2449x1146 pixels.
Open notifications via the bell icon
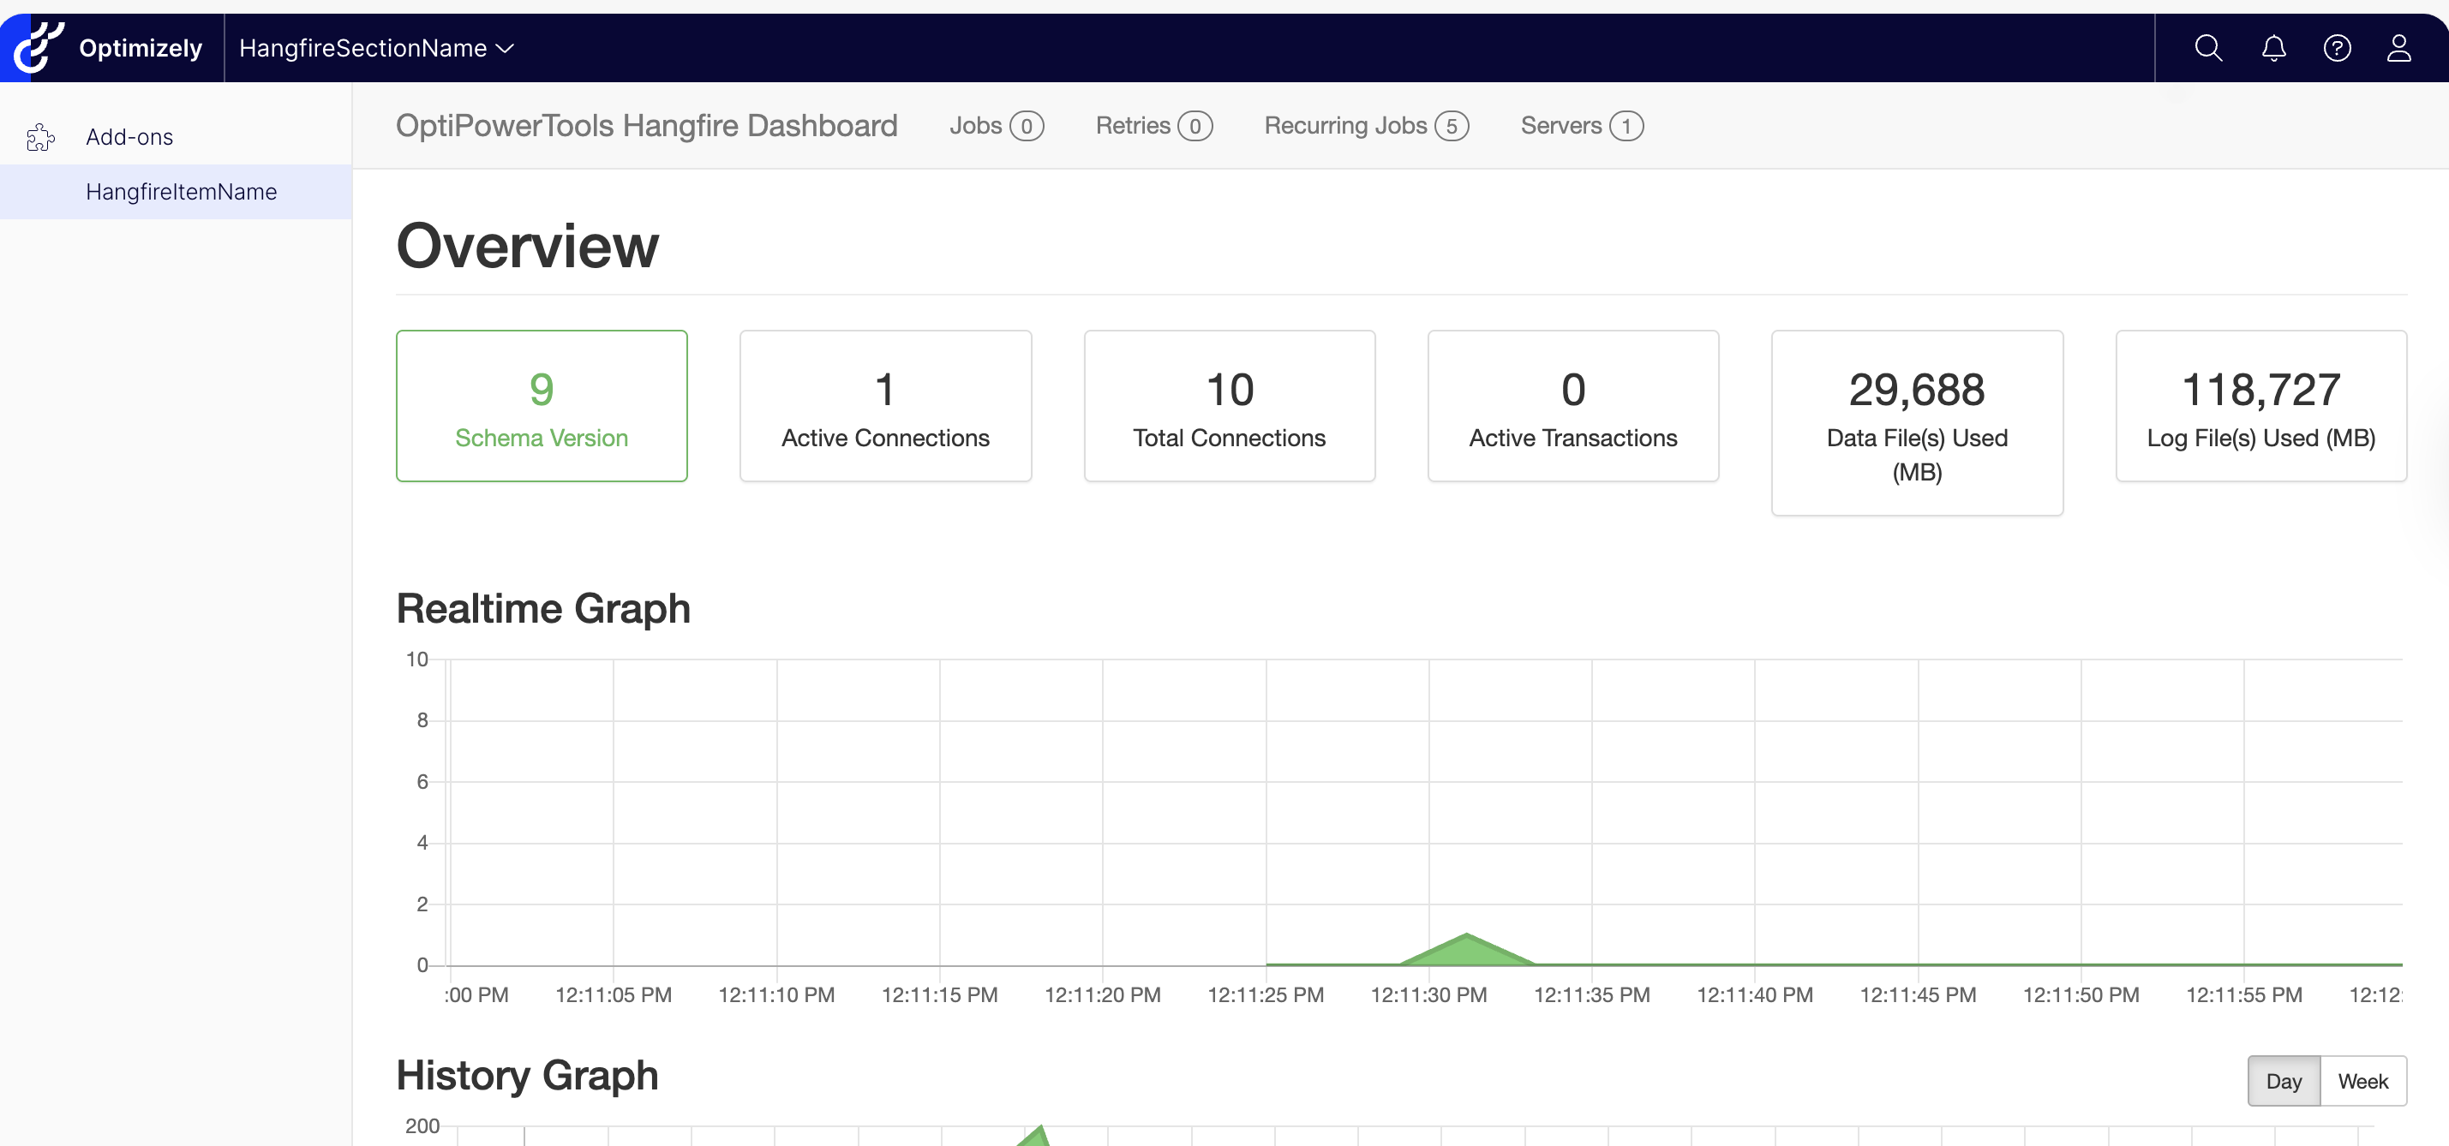click(x=2273, y=47)
